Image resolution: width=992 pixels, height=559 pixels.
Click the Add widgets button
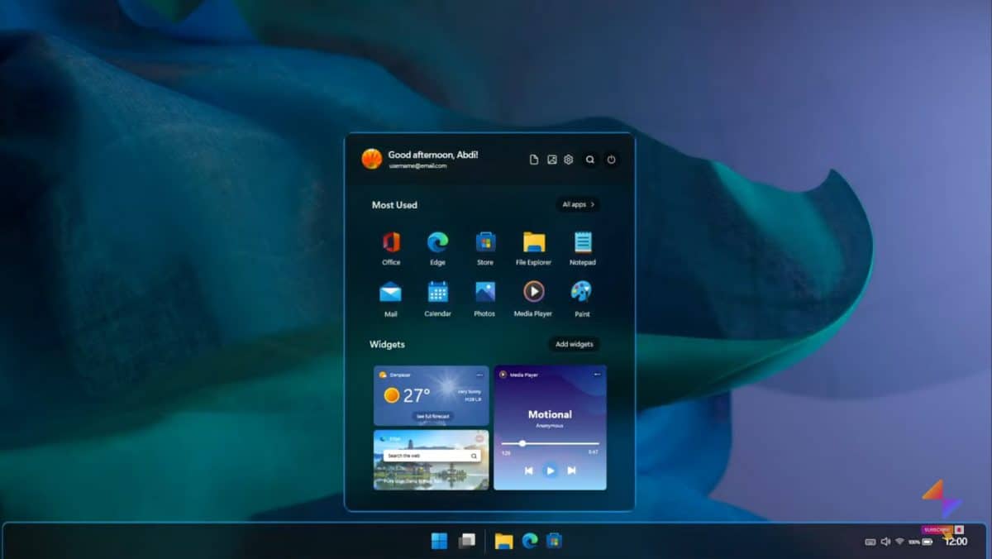575,345
